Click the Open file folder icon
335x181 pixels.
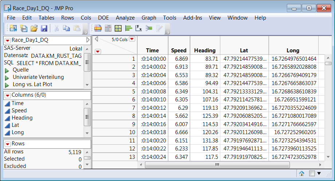click(x=34, y=28)
